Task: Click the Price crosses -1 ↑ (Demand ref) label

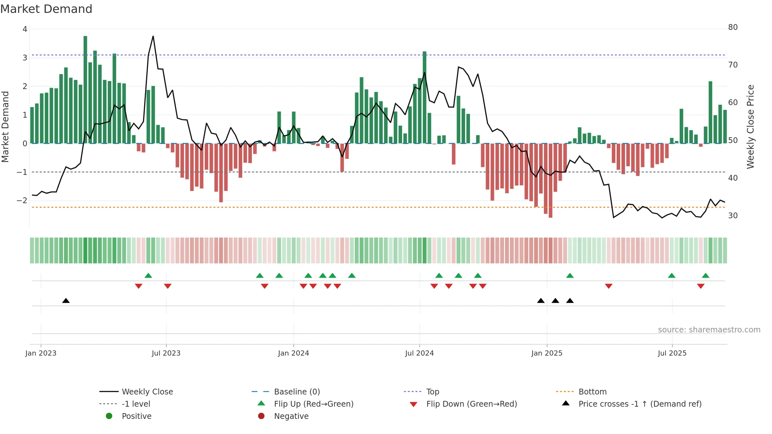Action: pos(640,404)
